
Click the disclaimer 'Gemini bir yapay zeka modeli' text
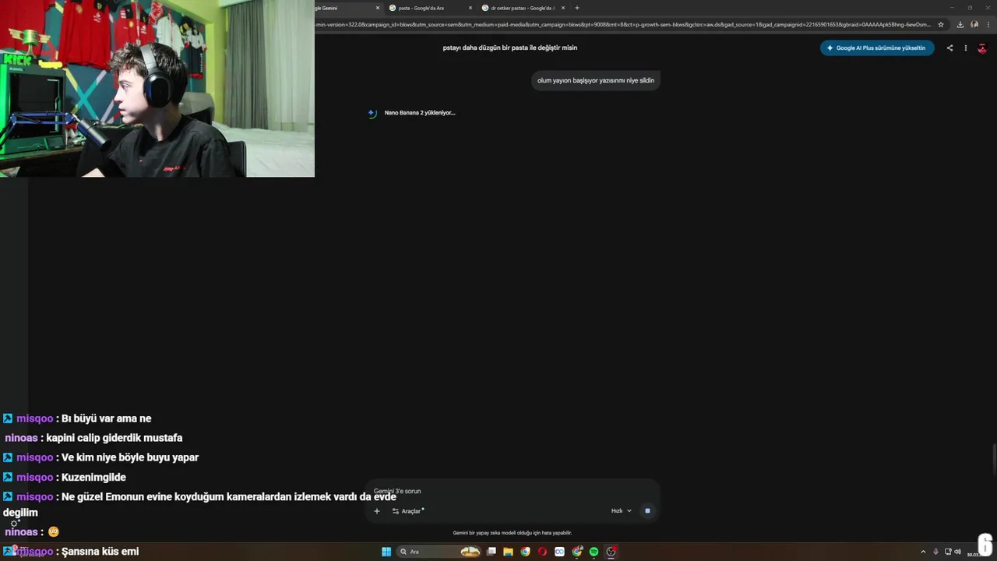pyautogui.click(x=513, y=533)
